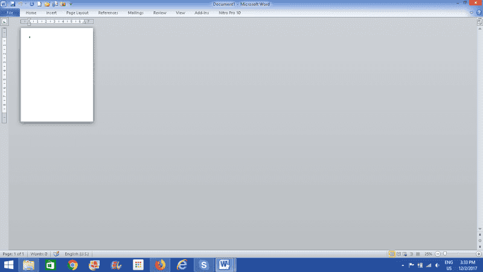Open the File tab
483x272 pixels.
10,13
